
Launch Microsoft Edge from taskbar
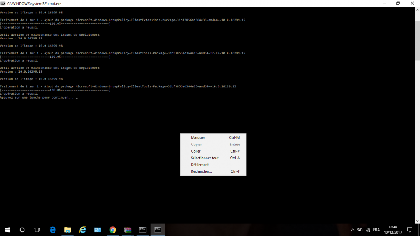[53, 230]
